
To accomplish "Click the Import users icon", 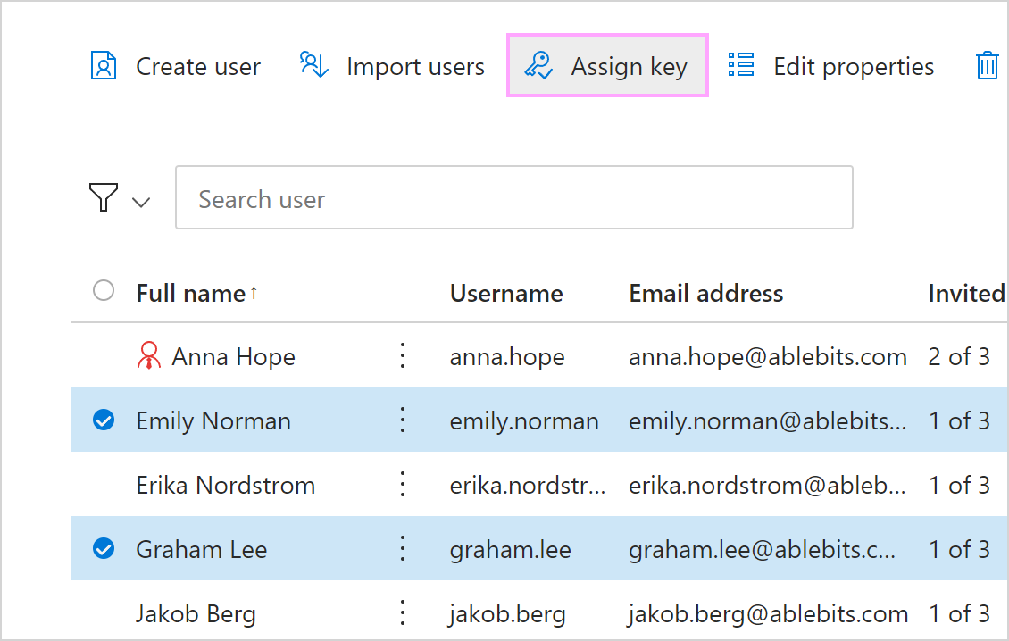I will [314, 65].
